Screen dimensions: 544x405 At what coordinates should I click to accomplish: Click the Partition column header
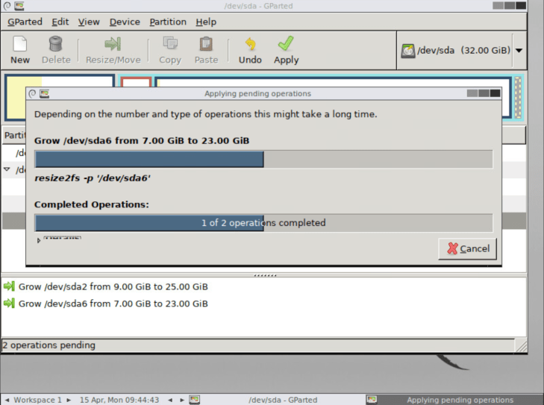(x=14, y=135)
